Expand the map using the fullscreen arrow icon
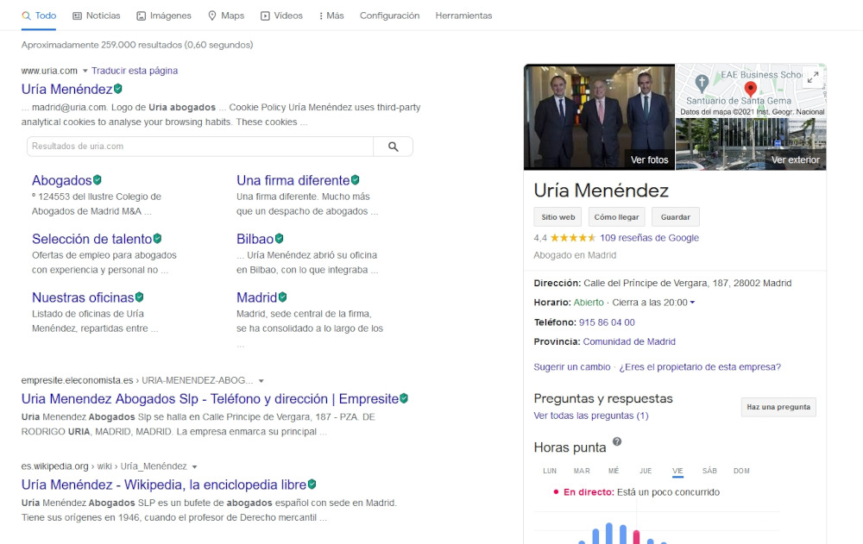This screenshot has height=544, width=863. coord(812,76)
